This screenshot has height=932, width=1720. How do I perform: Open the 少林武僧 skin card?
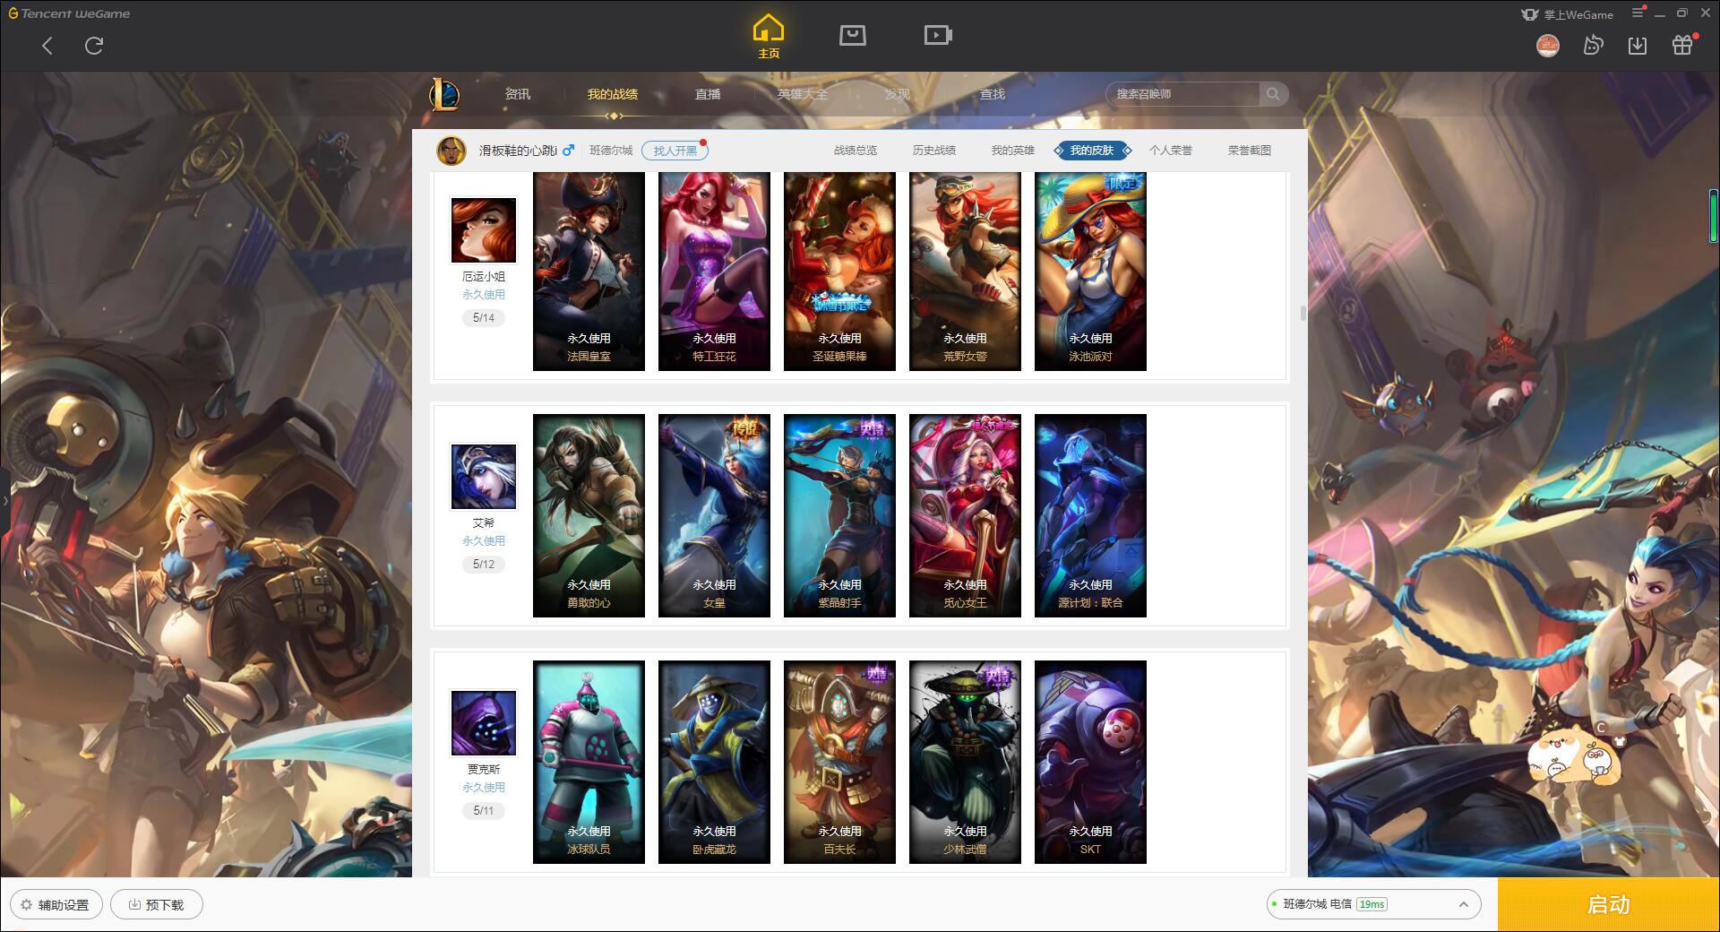coord(965,762)
